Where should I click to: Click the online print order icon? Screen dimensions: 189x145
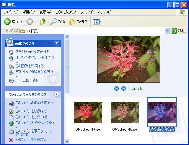pos(11,58)
